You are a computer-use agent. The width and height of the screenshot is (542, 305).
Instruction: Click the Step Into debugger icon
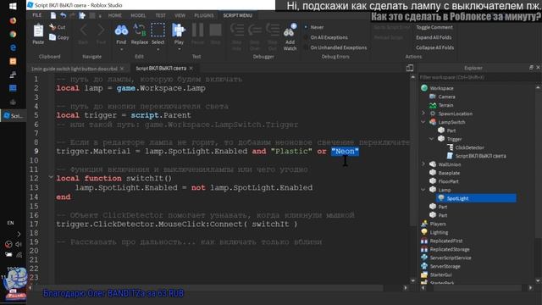click(237, 30)
